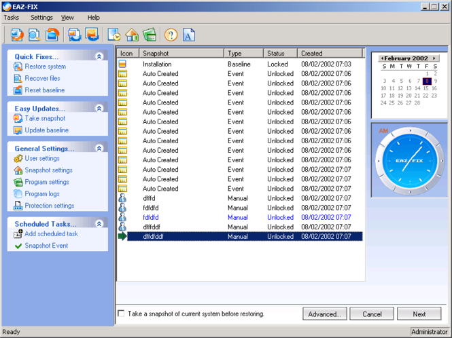Viewport: 452px width, 338px height.
Task: Collapse the Scheduled Tasks panel
Action: [99, 224]
